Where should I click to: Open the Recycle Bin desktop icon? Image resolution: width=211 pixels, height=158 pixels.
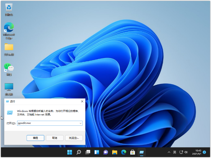point(9,10)
